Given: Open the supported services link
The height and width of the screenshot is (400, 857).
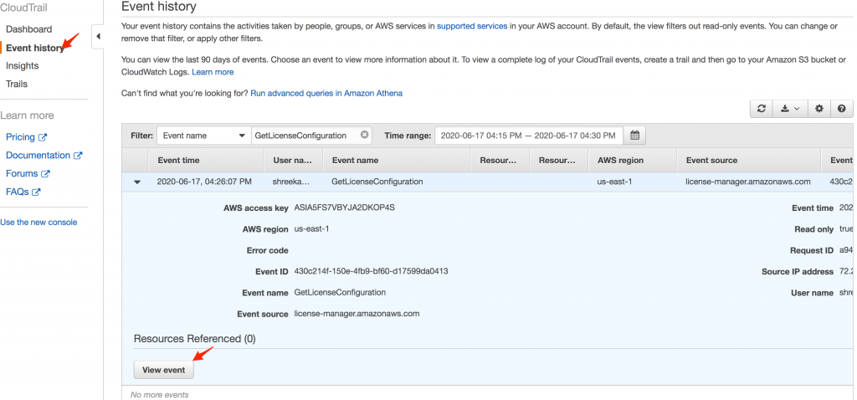Looking at the screenshot, I should [472, 26].
